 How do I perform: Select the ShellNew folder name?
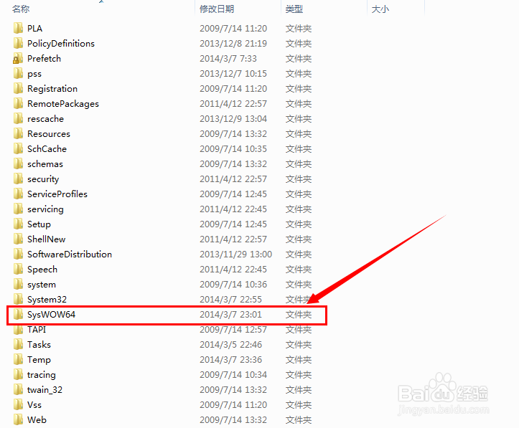point(47,239)
